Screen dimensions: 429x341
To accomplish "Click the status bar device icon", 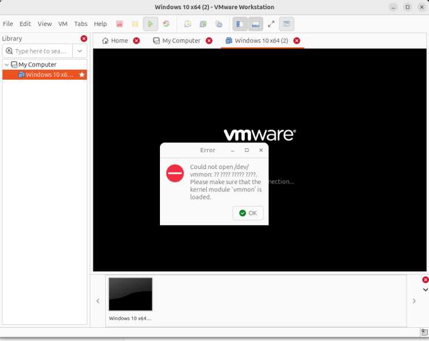I will pyautogui.click(x=424, y=332).
